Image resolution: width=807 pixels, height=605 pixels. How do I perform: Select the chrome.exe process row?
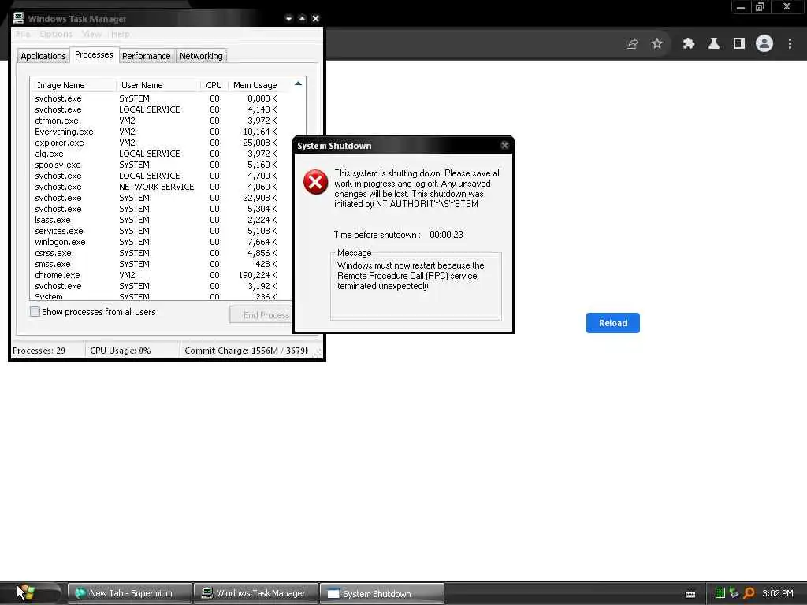click(x=155, y=275)
